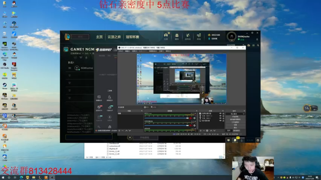Open the chat bubble icon at client bottom
321x180 pixels.
coord(228,140)
